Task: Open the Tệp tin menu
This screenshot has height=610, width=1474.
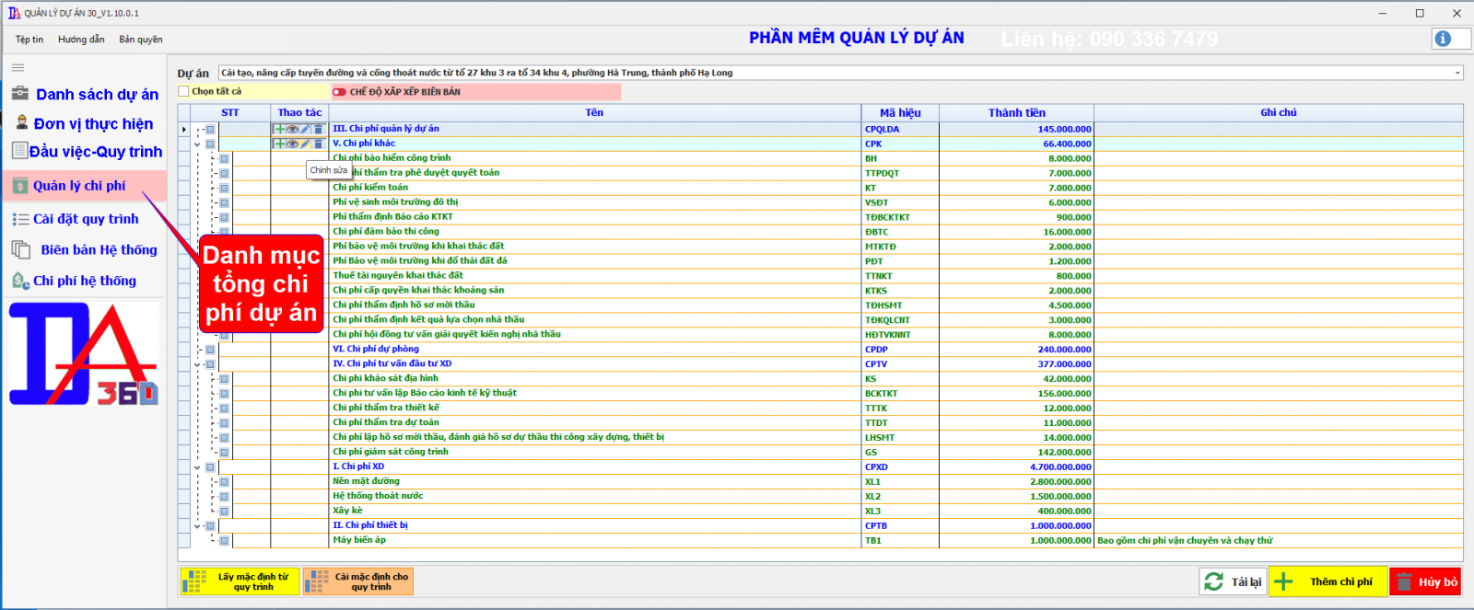Action: click(29, 40)
